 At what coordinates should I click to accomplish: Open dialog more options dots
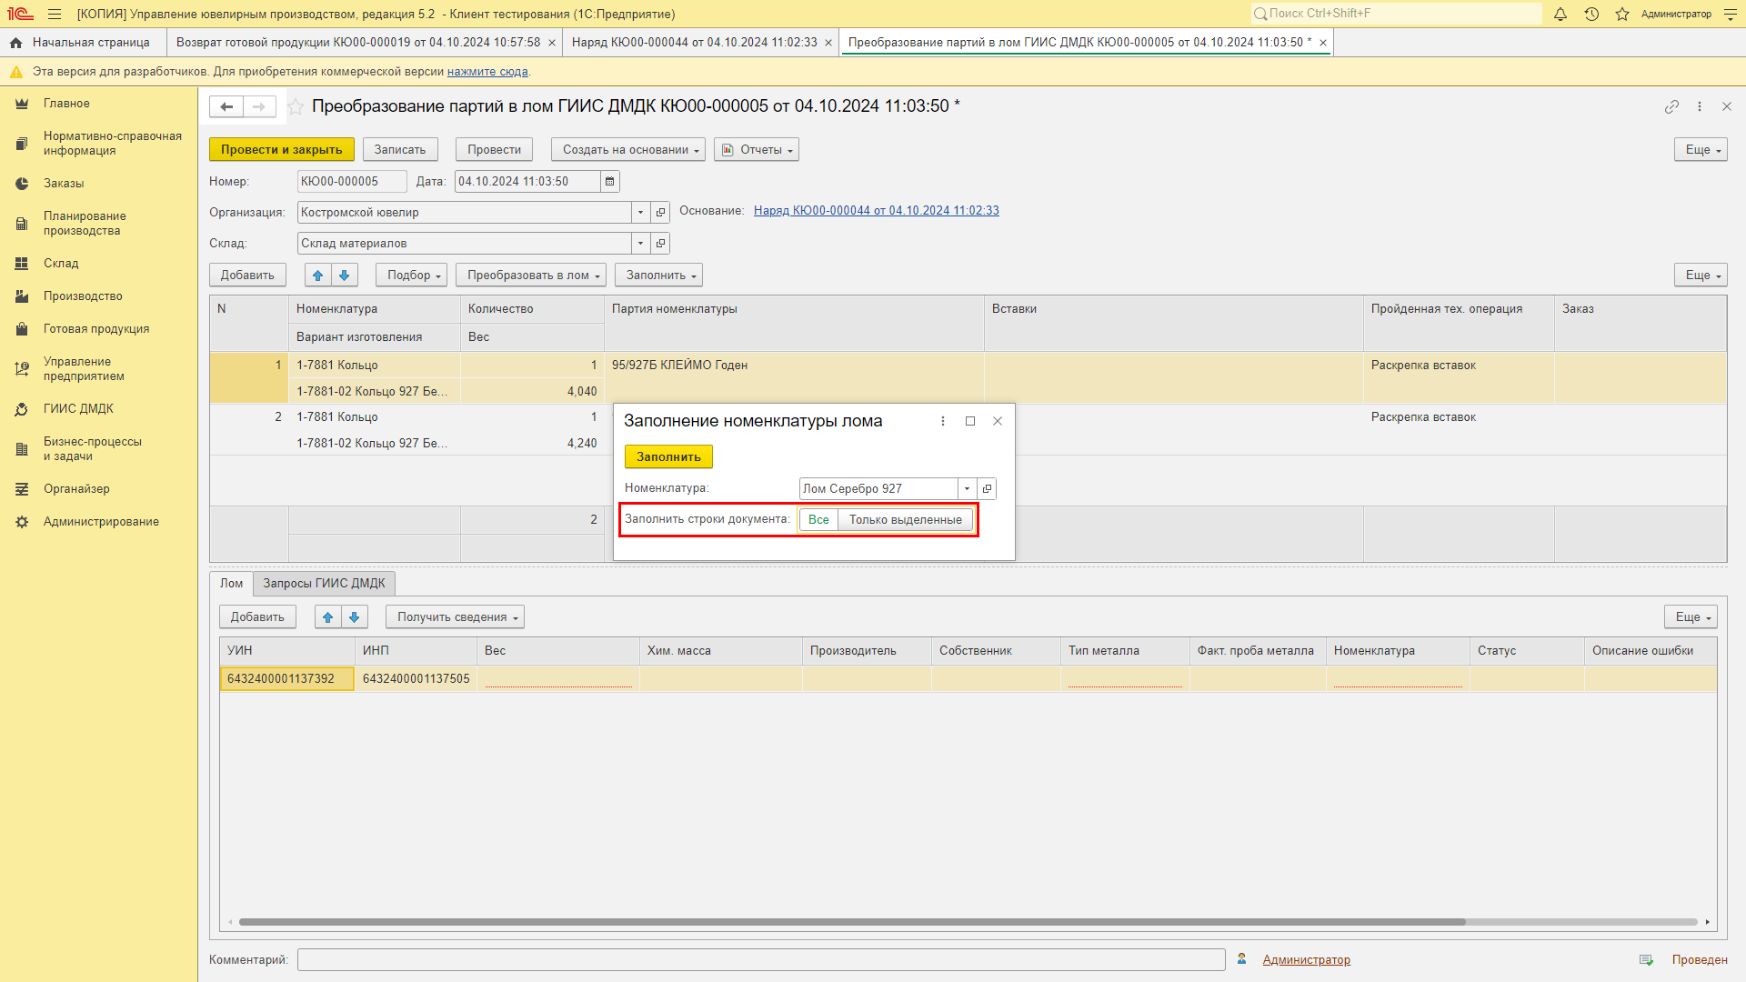[943, 421]
